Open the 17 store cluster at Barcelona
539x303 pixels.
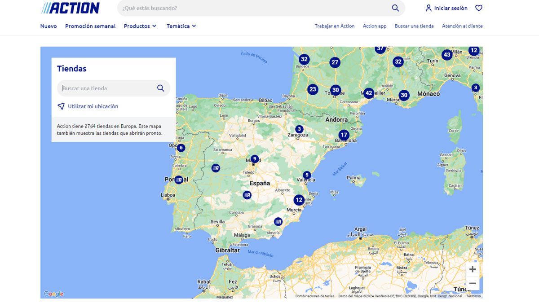point(344,135)
